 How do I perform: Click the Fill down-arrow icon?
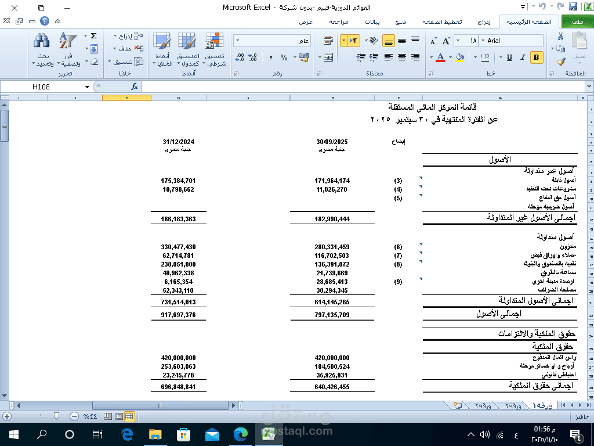[x=93, y=49]
